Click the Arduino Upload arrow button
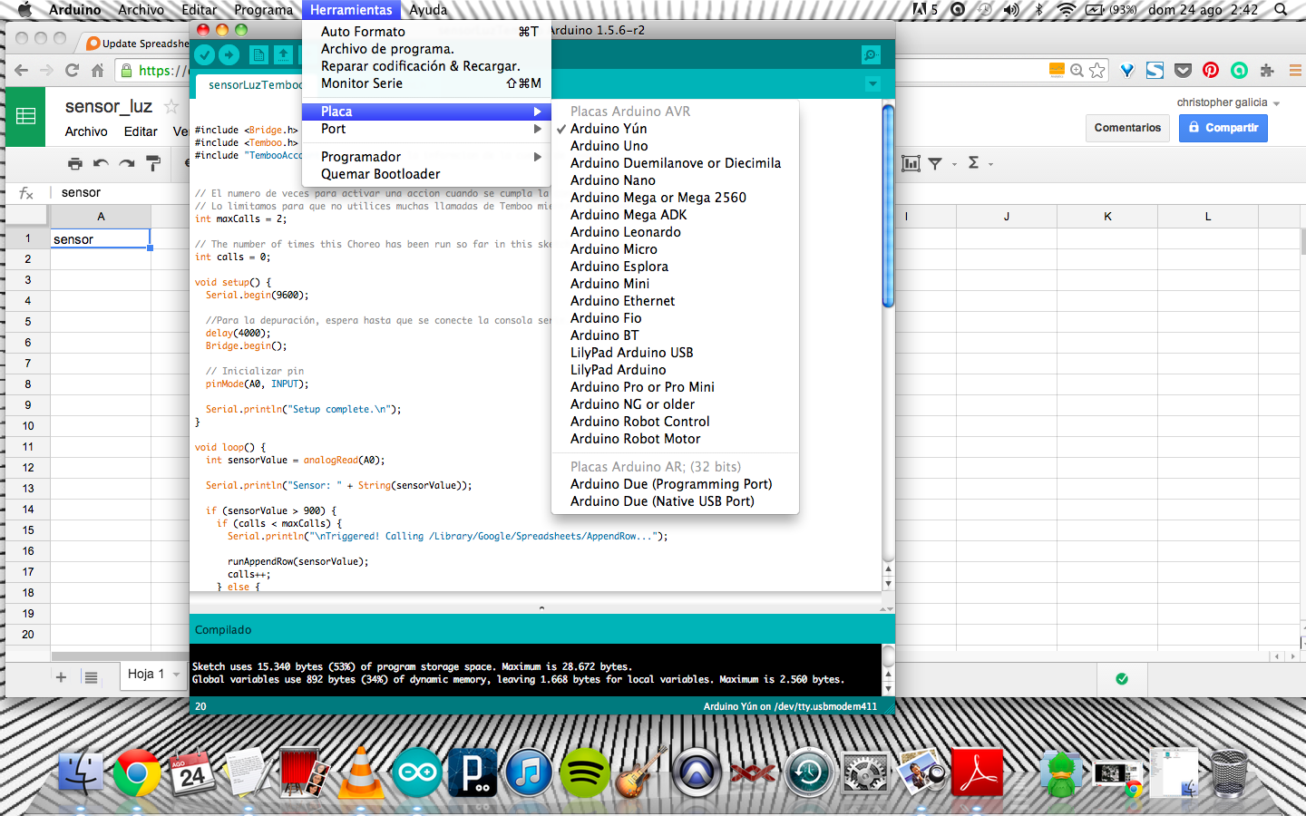This screenshot has width=1306, height=816. pyautogui.click(x=229, y=55)
